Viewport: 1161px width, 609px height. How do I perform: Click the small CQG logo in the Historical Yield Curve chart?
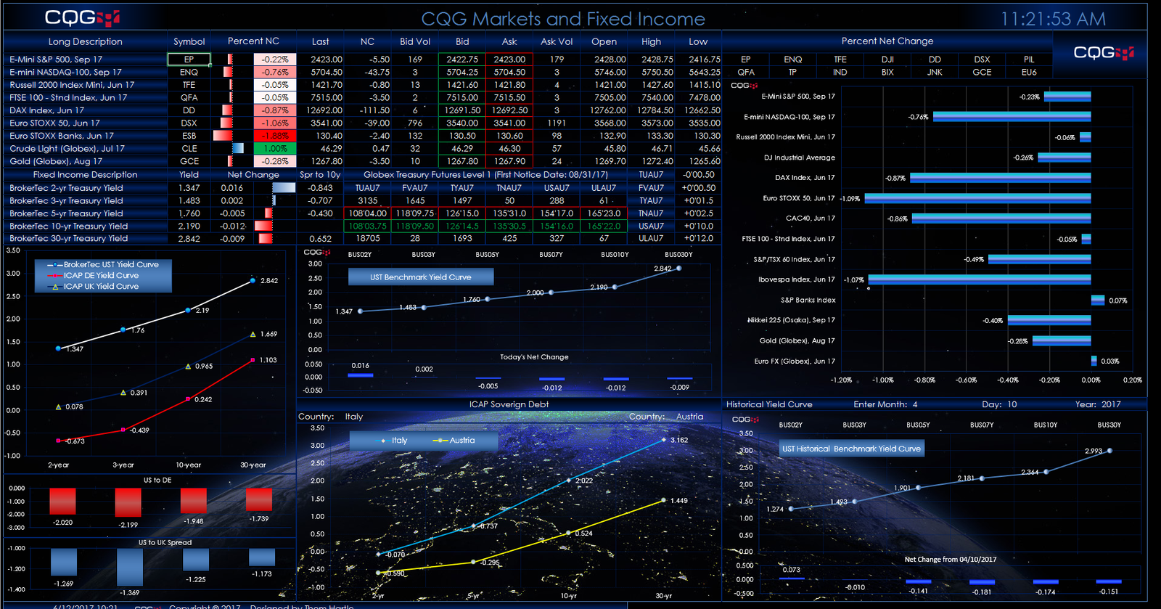click(745, 420)
